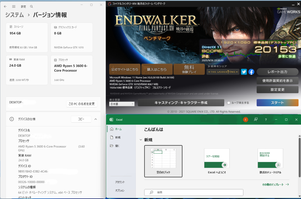Screen dimensions: 301x199
Task: Click the Excel 検索 search field
Action: coord(194,192)
